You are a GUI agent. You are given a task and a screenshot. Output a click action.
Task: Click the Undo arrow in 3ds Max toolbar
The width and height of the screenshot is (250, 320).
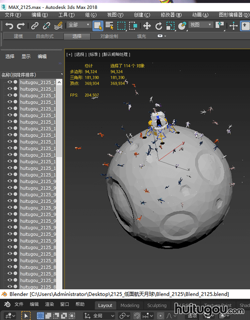(x=9, y=26)
